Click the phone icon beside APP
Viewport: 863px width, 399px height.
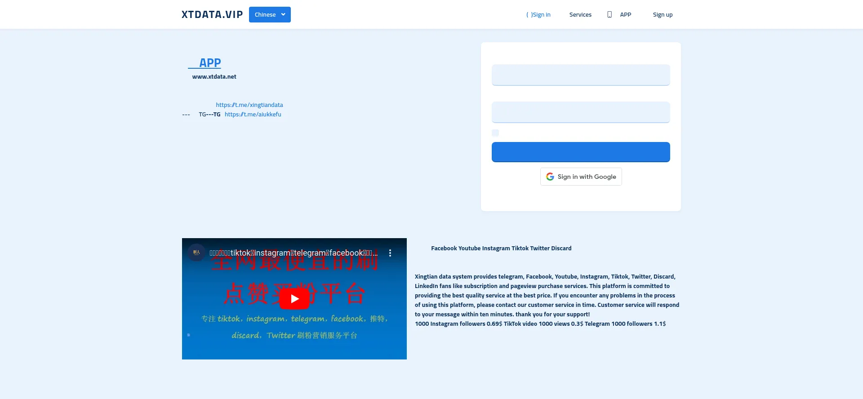pyautogui.click(x=609, y=14)
